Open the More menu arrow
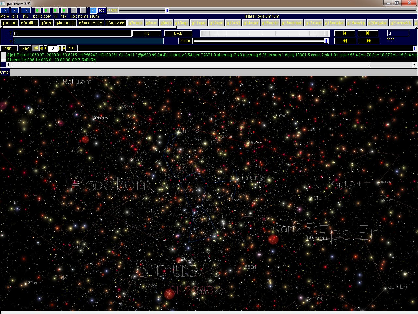418x314 pixels. (5, 10)
